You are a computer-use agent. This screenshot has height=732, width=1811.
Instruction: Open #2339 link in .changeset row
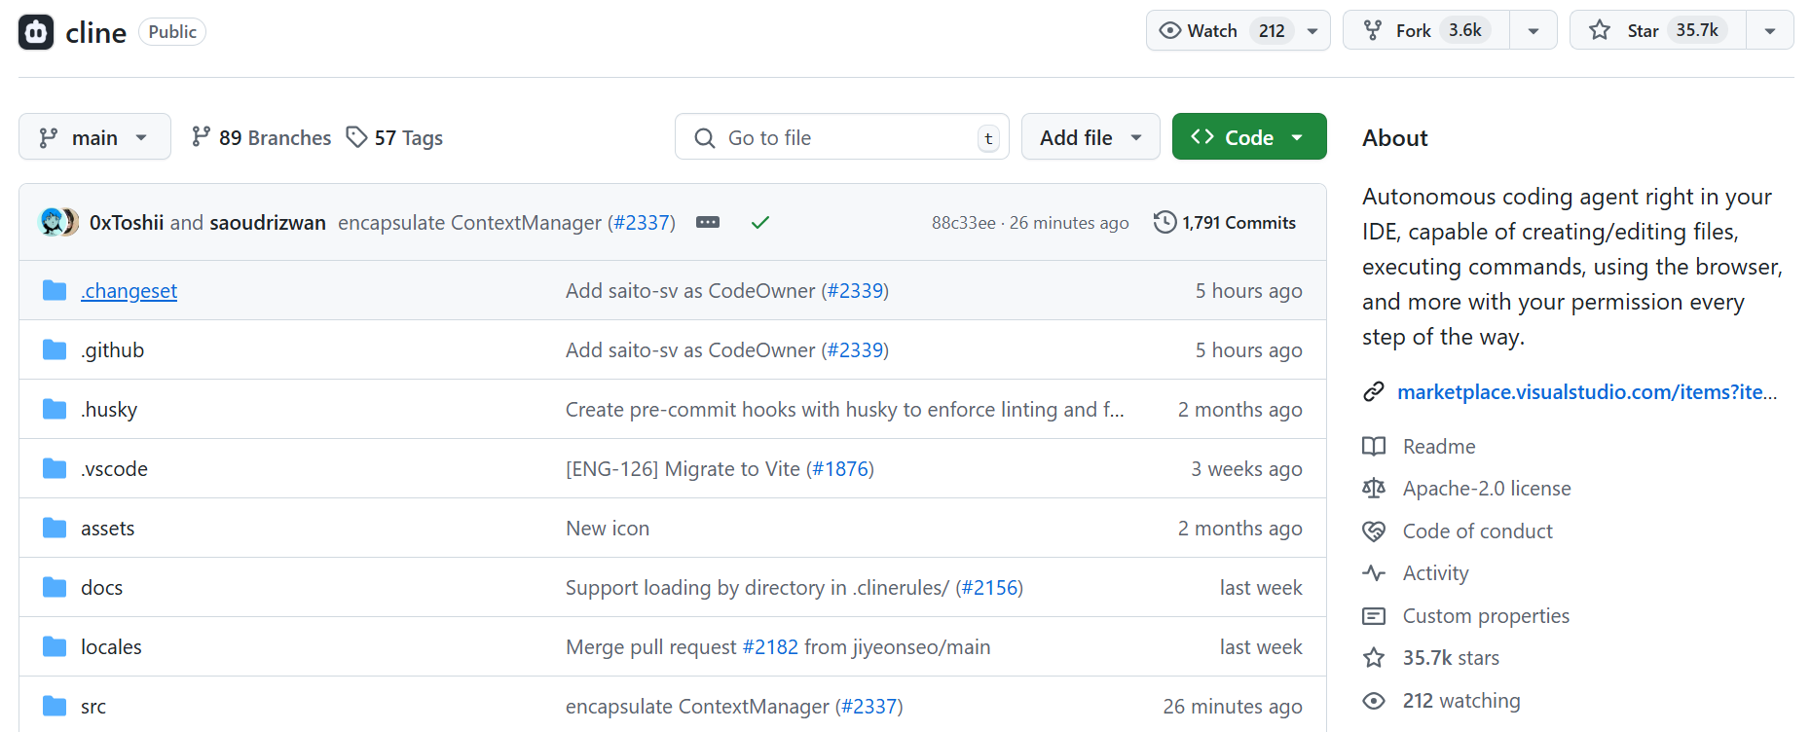(855, 291)
